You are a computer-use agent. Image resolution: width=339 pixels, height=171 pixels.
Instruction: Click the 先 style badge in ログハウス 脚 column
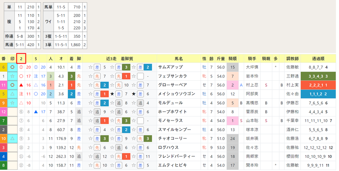click(x=79, y=148)
